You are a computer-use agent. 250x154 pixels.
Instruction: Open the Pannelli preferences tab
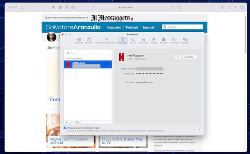click(89, 40)
